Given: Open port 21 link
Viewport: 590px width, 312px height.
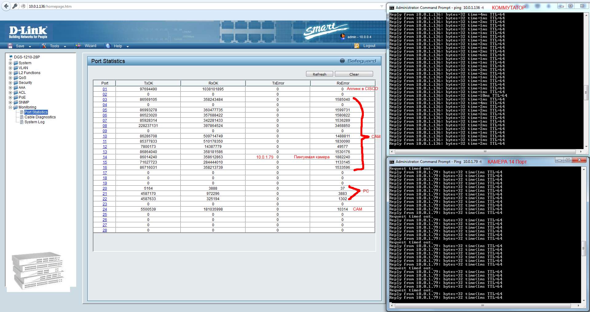Looking at the screenshot, I should tap(105, 194).
